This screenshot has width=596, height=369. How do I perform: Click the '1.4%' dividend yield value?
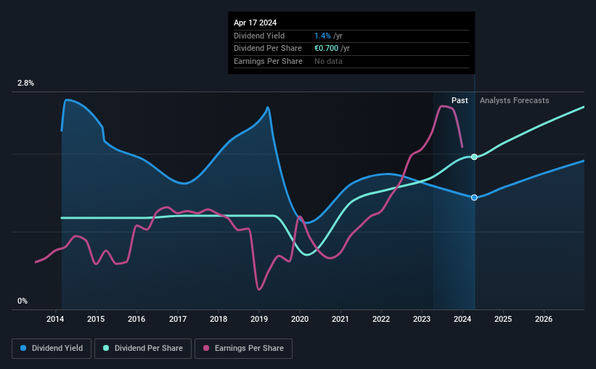[322, 36]
